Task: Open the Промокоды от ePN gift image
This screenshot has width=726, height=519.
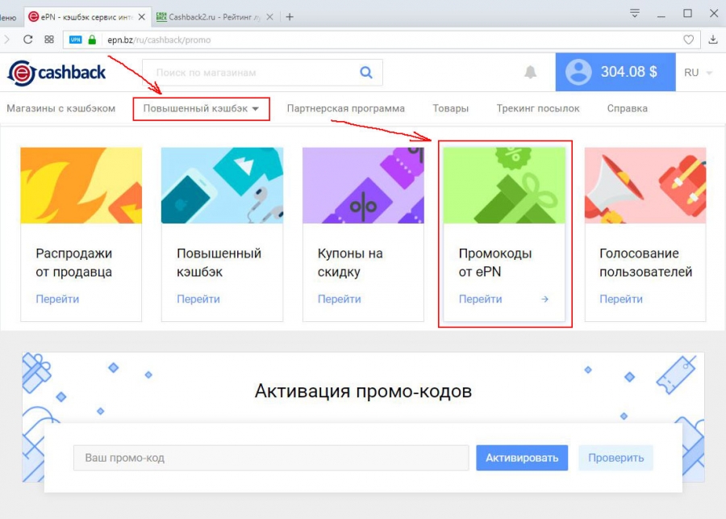Action: pyautogui.click(x=504, y=186)
